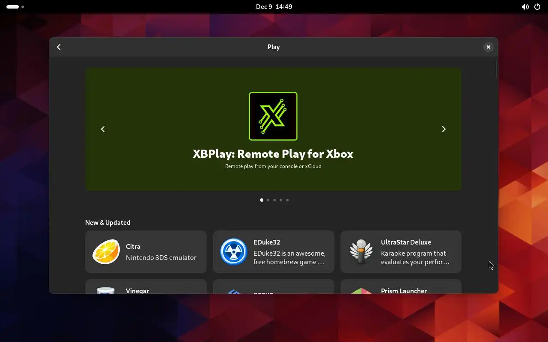Image resolution: width=548 pixels, height=342 pixels.
Task: Close the Play window
Action: (x=488, y=47)
